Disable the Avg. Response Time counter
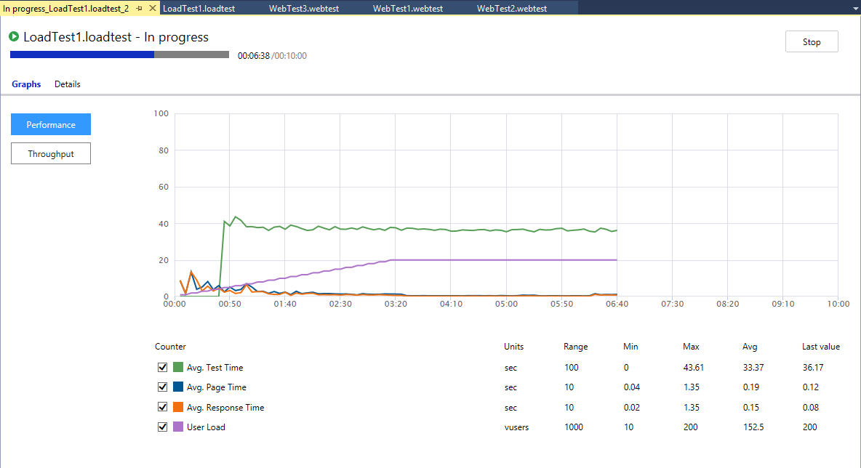Viewport: 861px width, 468px height. 163,408
